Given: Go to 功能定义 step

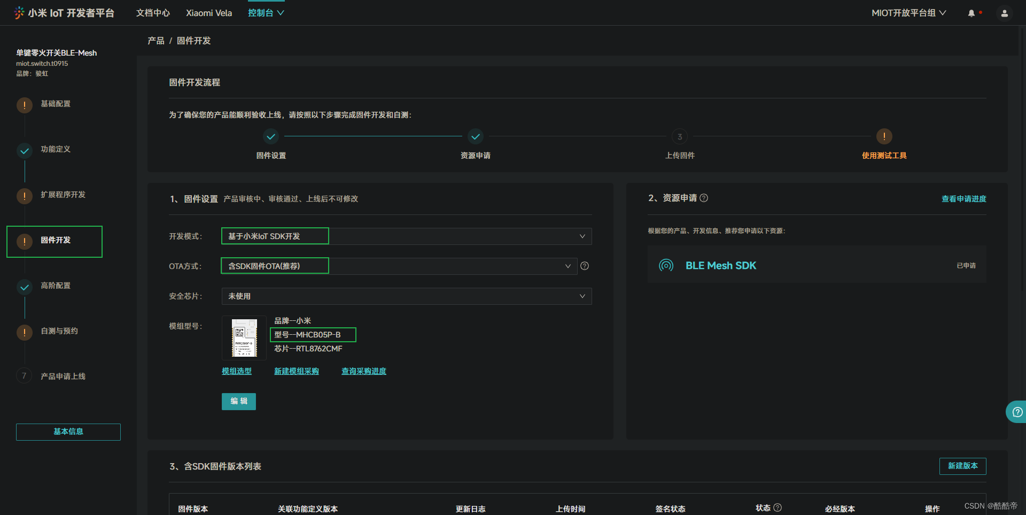Looking at the screenshot, I should 56,149.
